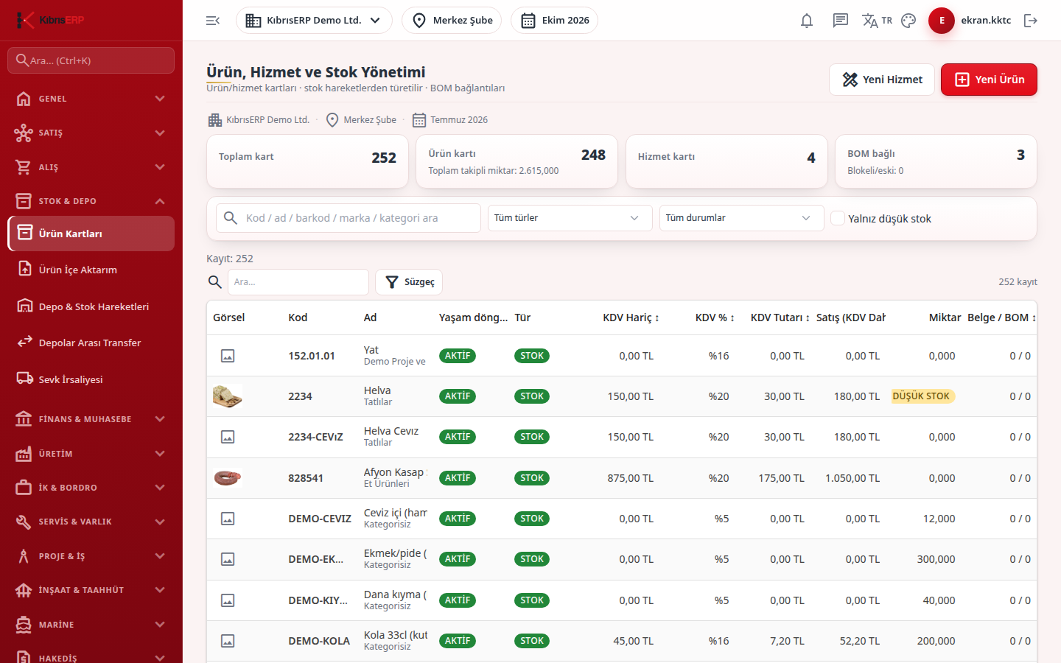The width and height of the screenshot is (1061, 663).
Task: Navigate to Depolar Arası Transfer
Action: coord(91,343)
